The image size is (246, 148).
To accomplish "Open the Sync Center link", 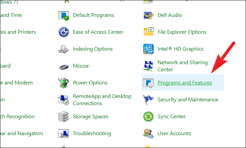I will (x=171, y=117).
